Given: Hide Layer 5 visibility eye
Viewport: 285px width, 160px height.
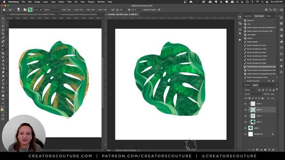Looking at the screenshot, I should click(245, 110).
